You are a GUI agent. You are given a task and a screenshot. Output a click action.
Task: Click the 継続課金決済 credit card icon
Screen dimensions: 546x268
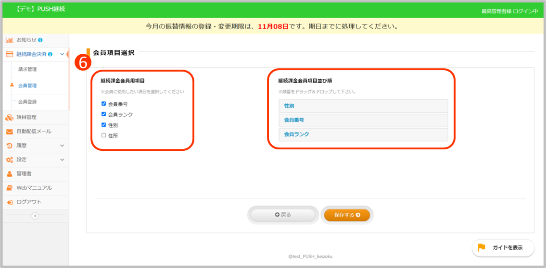9,54
